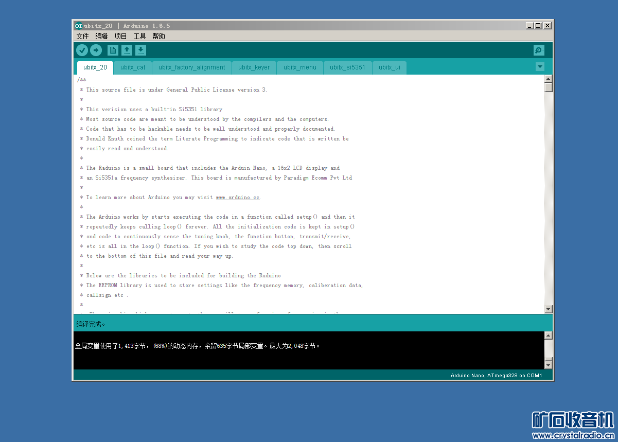
Task: Click the 编译完成。 status message
Action: [x=91, y=324]
